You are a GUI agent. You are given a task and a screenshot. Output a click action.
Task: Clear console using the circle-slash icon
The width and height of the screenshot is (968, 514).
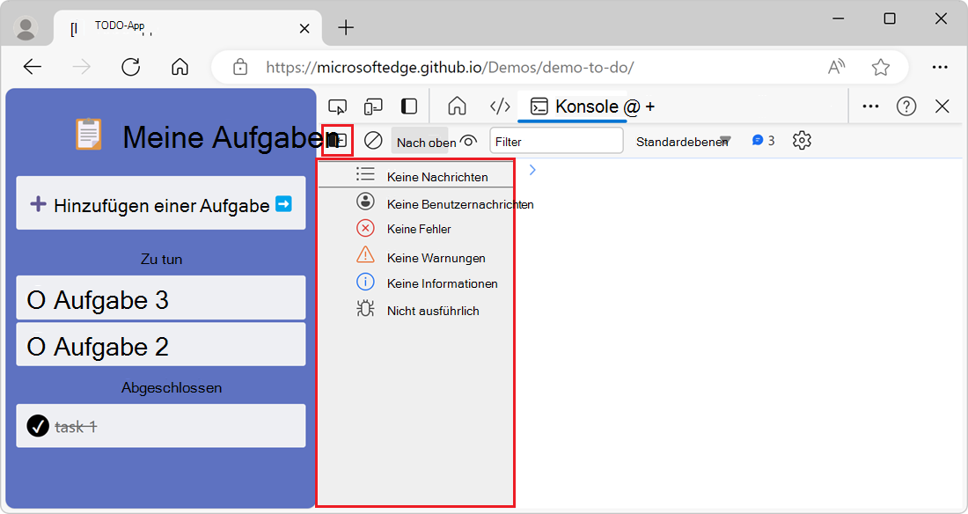(373, 140)
